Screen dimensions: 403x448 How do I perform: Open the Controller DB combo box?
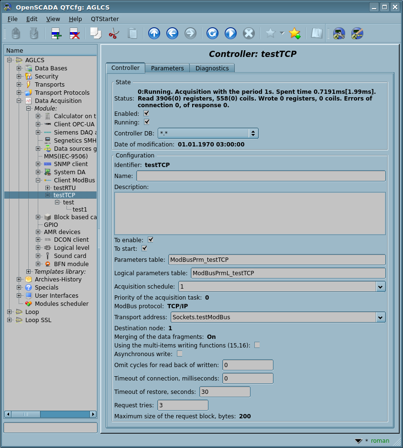(208, 134)
